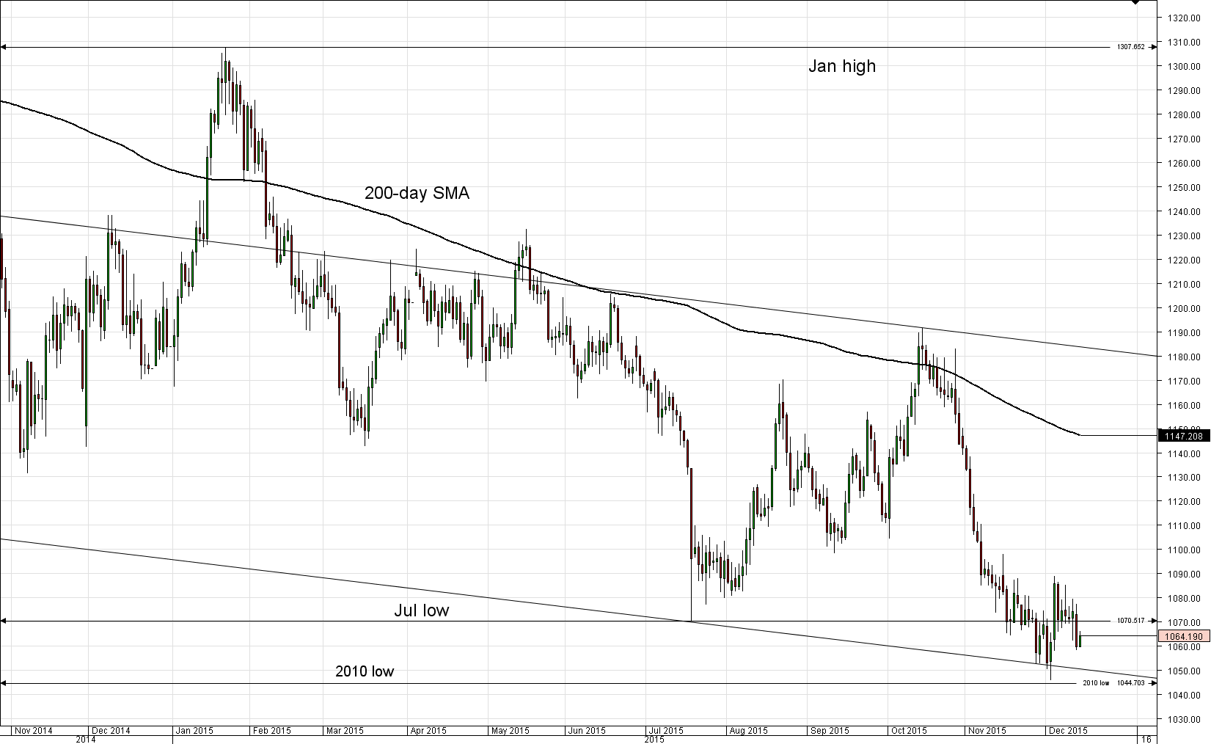
Task: Select the 1307.652 line value label
Action: pyautogui.click(x=1131, y=47)
